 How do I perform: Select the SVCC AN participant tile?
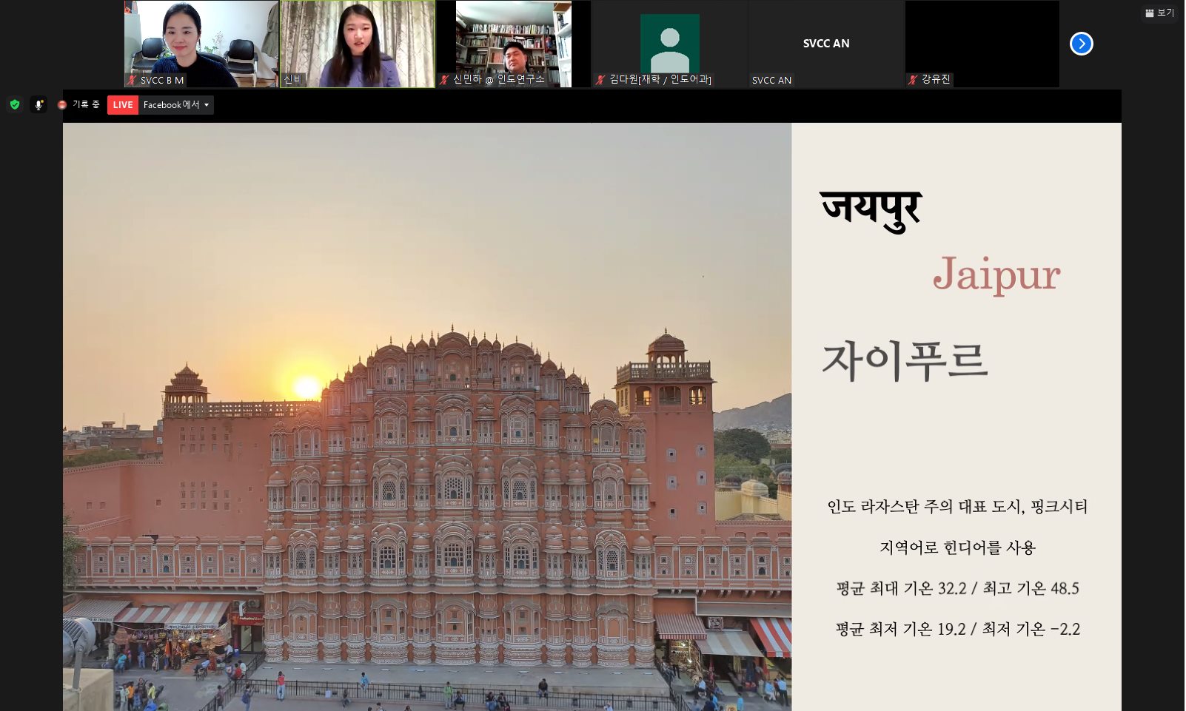click(826, 44)
